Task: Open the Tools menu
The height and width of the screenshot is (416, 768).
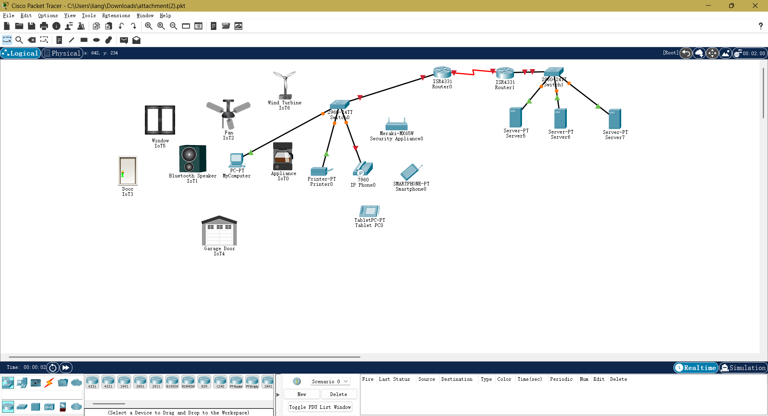Action: click(x=88, y=16)
